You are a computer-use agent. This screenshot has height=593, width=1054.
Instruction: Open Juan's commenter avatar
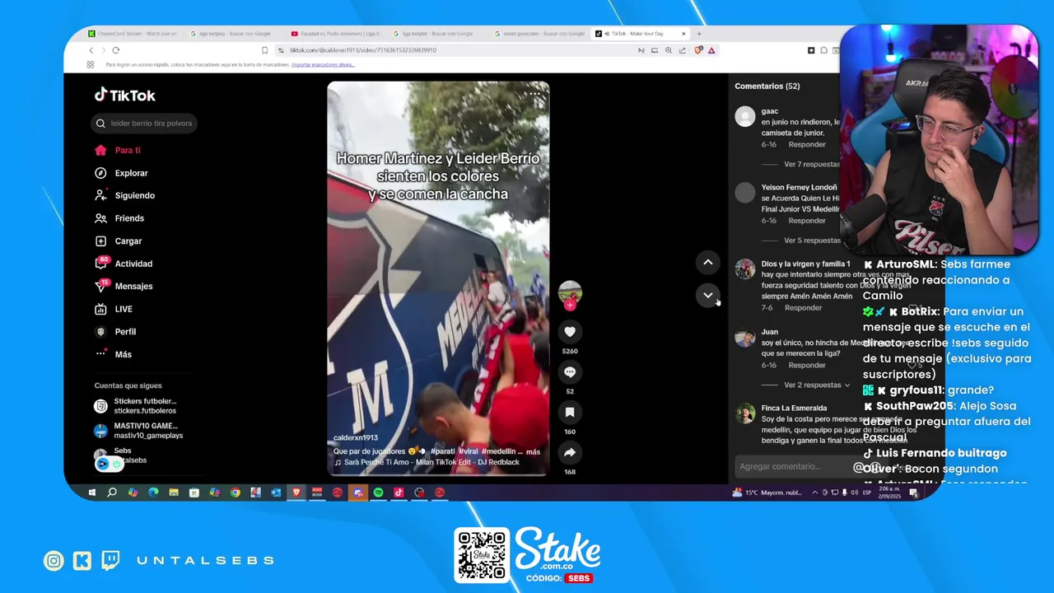point(744,338)
